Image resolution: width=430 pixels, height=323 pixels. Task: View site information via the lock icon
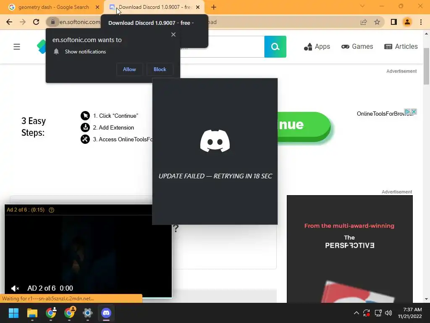point(53,22)
